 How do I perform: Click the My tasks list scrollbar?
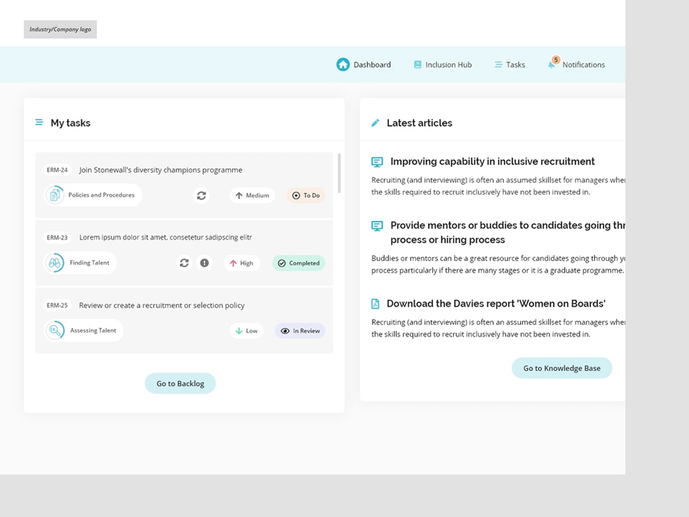pos(339,173)
